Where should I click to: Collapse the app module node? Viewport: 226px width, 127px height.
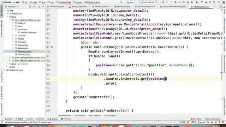(x=5, y=11)
